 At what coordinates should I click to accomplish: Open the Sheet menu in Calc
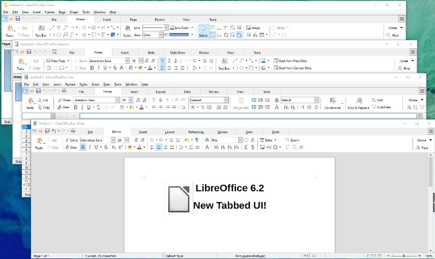coord(96,84)
